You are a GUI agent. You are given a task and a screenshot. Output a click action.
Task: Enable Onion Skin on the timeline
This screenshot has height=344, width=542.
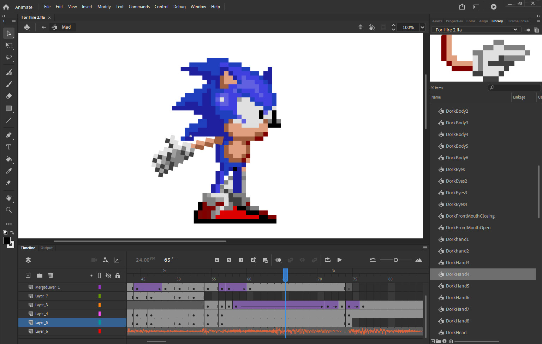point(278,260)
